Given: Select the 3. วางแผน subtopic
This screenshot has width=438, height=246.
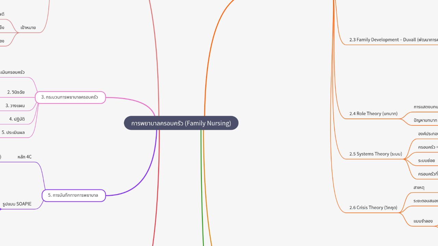Looking at the screenshot, I should (15, 106).
